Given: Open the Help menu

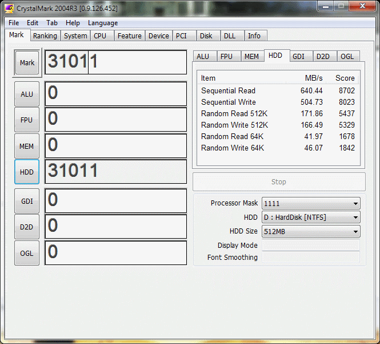Looking at the screenshot, I should [73, 23].
